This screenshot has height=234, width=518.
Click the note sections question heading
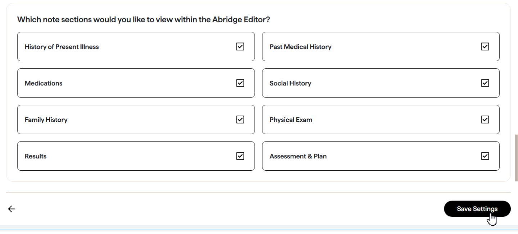click(x=144, y=19)
